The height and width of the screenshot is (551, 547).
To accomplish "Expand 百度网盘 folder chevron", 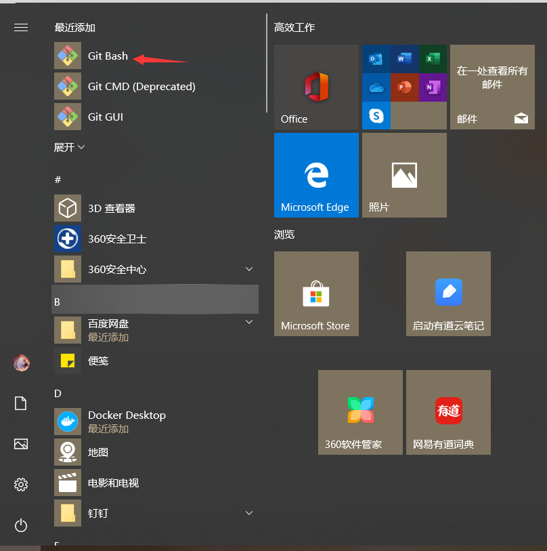I will [x=249, y=322].
